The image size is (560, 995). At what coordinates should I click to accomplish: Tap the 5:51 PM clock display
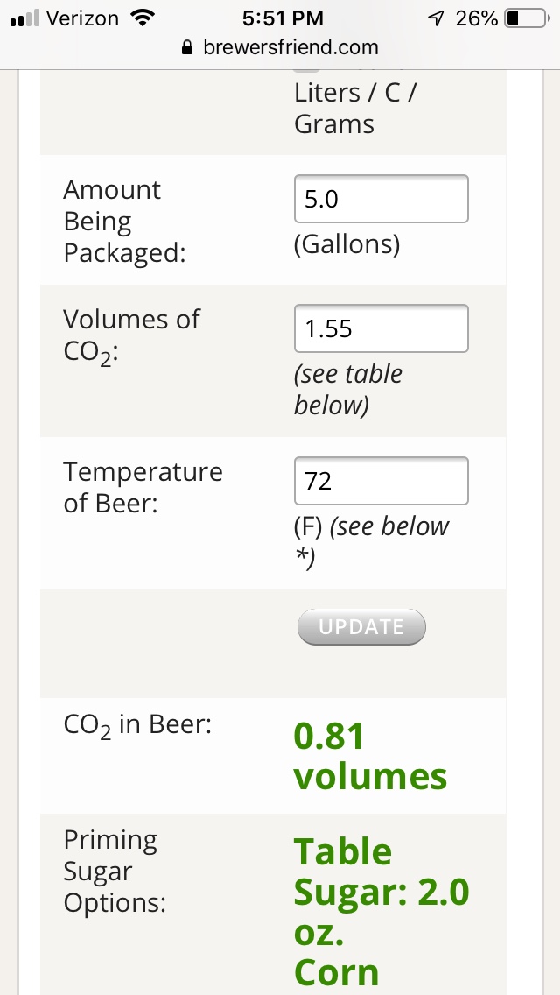point(283,18)
